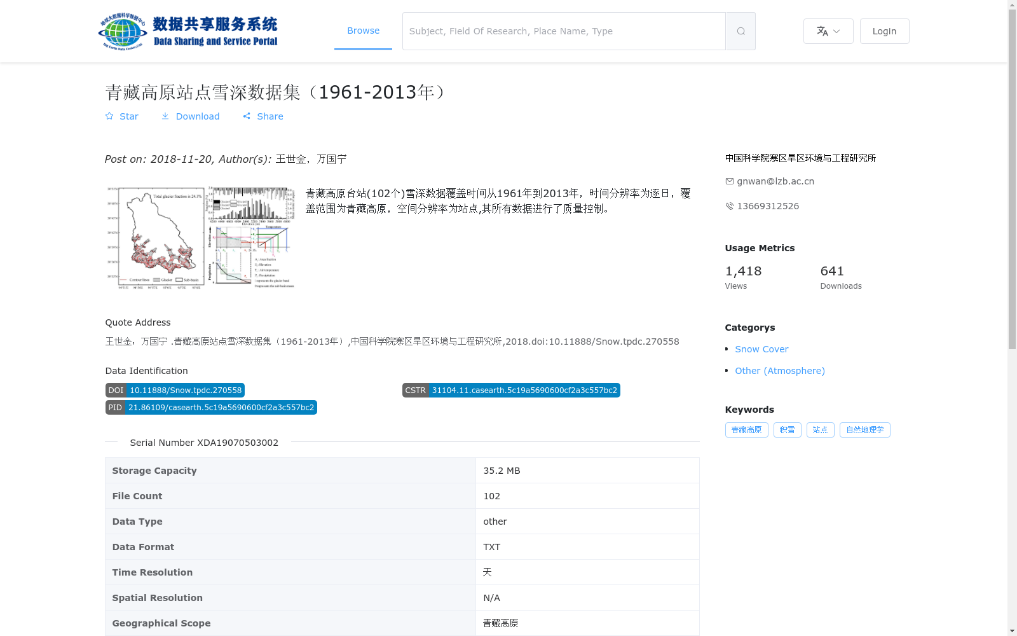Click the CSTR identifier badge

(x=511, y=391)
